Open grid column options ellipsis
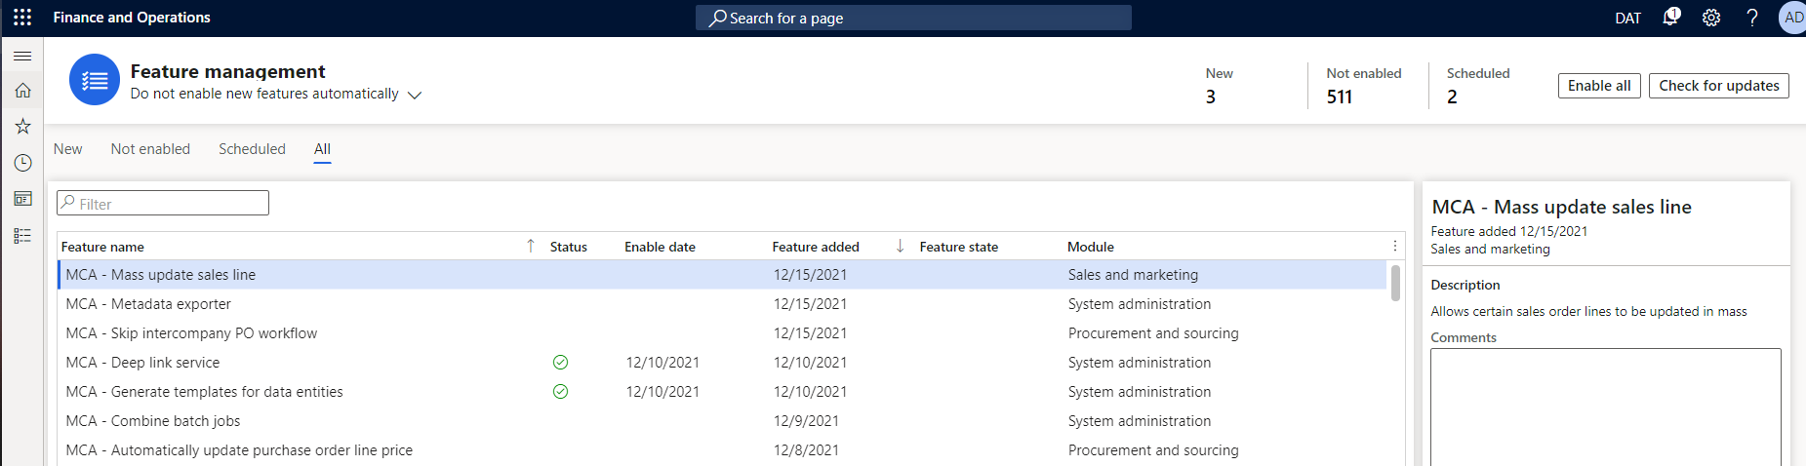Screen dimensions: 1806x466 click(x=1395, y=247)
